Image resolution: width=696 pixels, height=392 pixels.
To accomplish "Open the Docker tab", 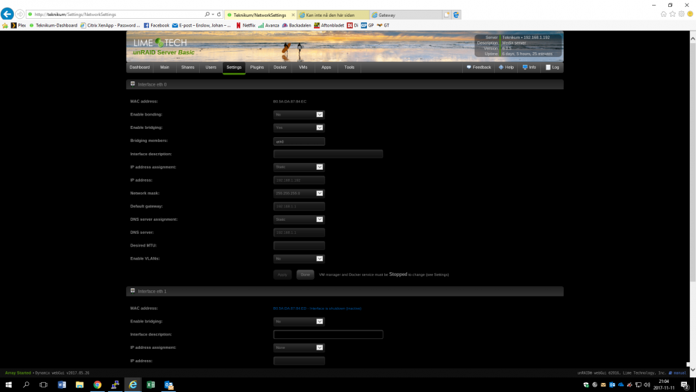I will coord(280,68).
